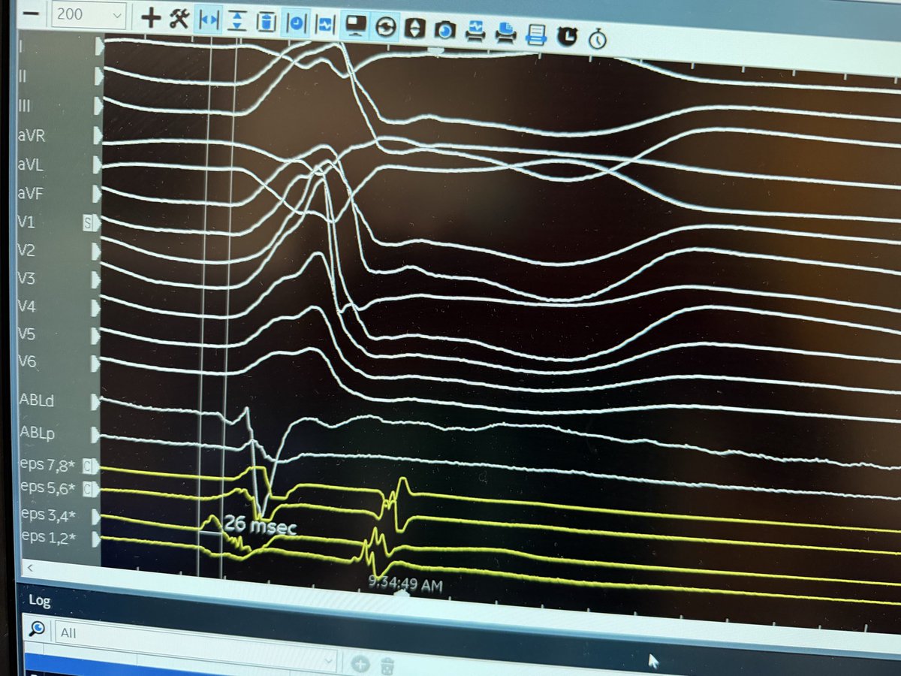Click the stopwatch timer icon
This screenshot has height=676, width=901.
coord(597,38)
